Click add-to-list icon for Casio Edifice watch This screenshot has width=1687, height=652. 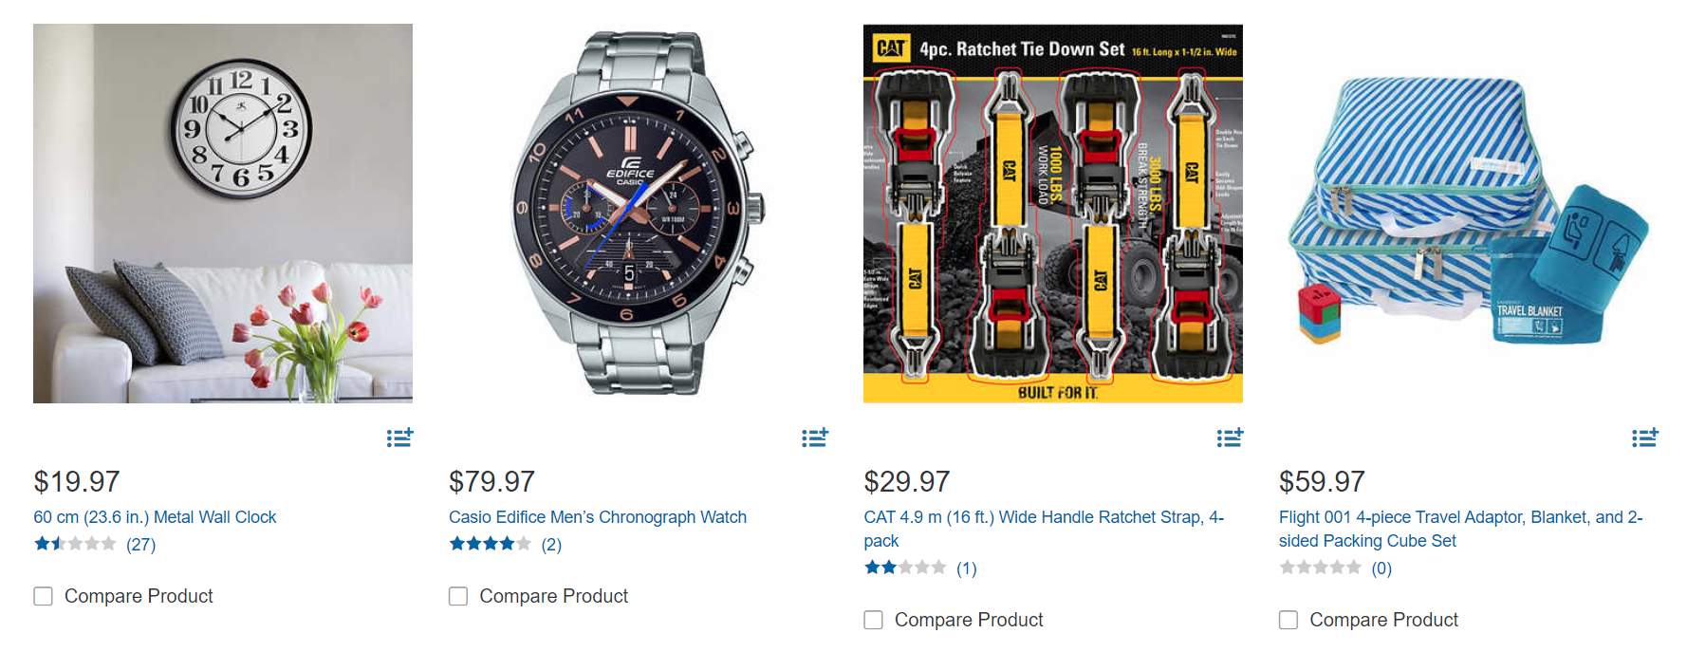coord(814,438)
